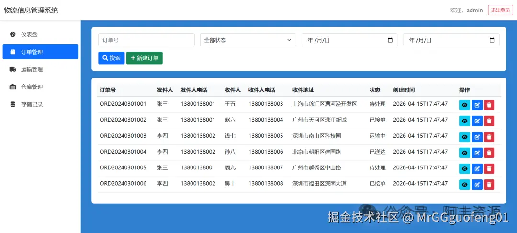This screenshot has width=517, height=233.
Task: Click recipient phone 13800138006
Action: pos(266,152)
